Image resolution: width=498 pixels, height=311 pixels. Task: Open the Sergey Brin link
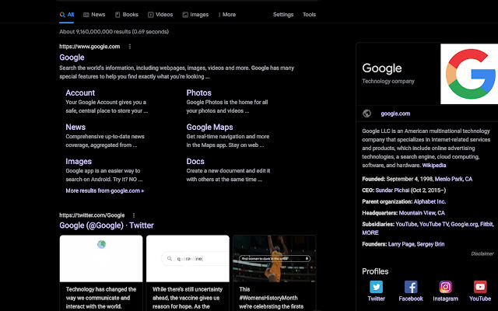(x=430, y=244)
